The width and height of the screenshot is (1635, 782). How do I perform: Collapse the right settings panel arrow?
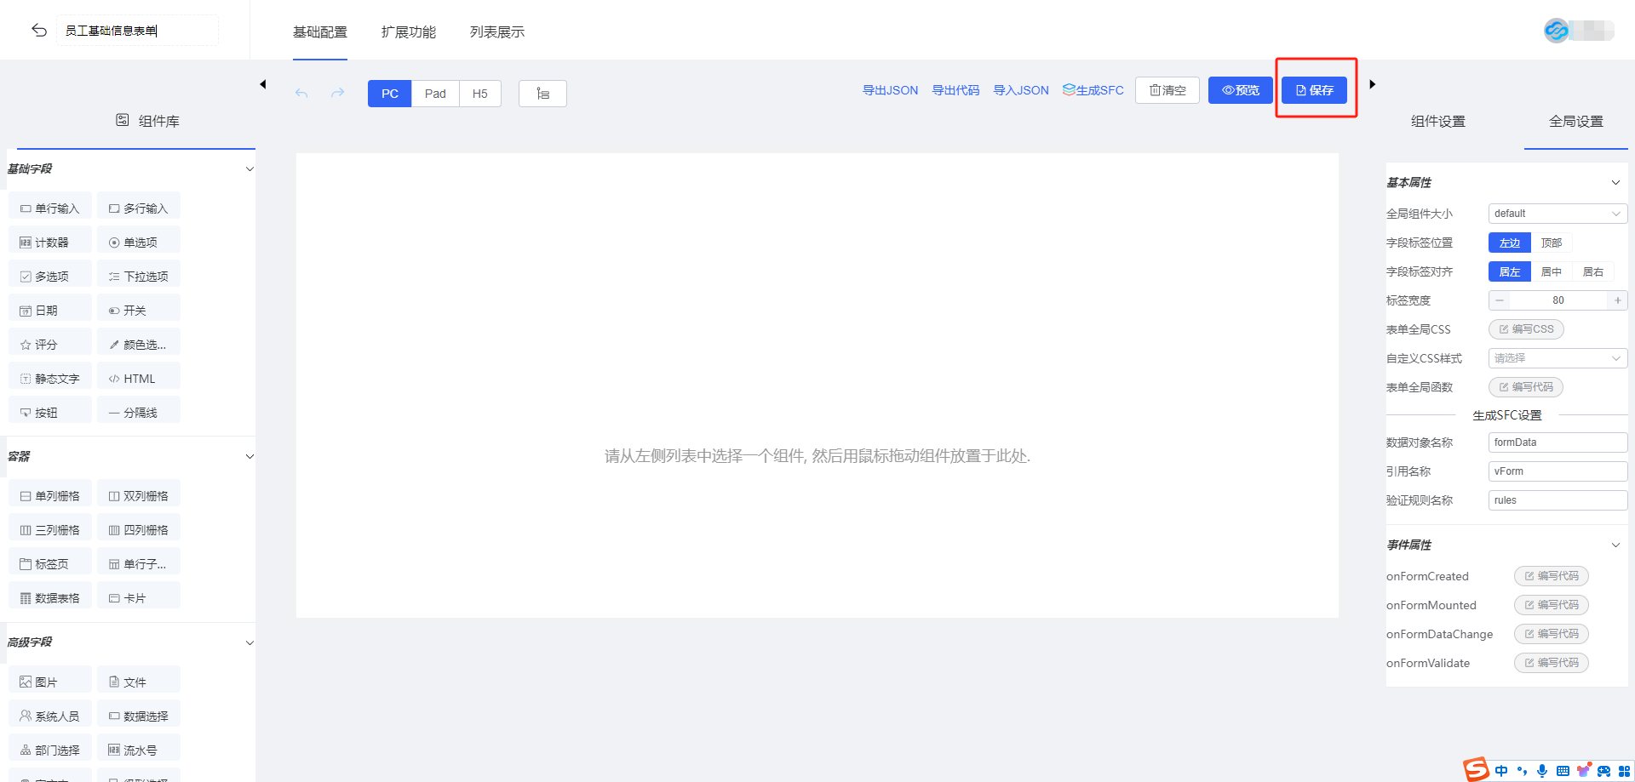(1372, 84)
